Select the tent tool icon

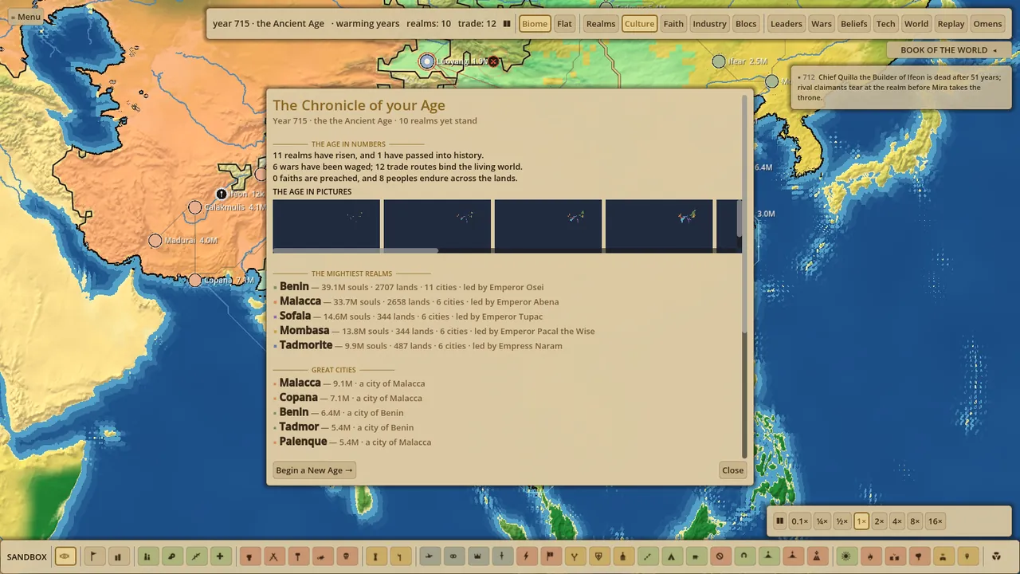click(671, 556)
